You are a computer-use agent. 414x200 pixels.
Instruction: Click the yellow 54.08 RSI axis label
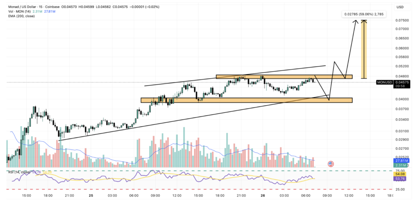[x=400, y=174]
